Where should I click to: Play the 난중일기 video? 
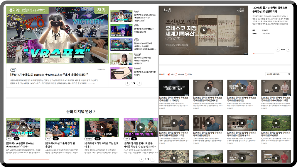coord(208,123)
